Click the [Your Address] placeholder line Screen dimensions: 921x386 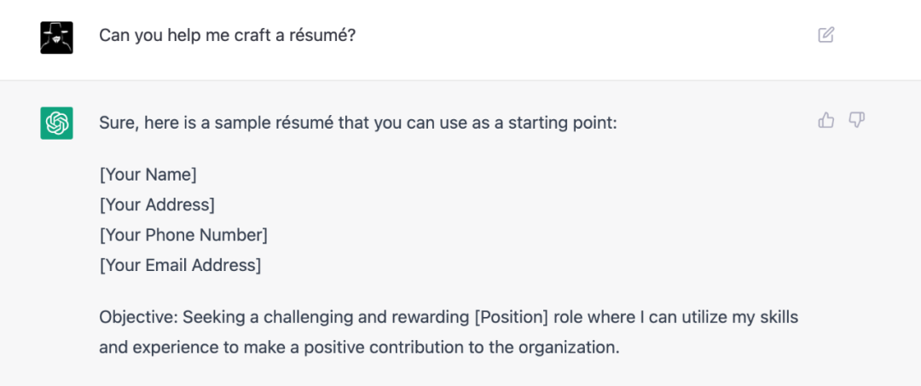157,205
